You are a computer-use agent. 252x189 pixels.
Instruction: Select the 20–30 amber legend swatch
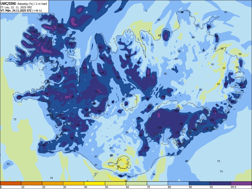pyautogui.click(x=53, y=183)
